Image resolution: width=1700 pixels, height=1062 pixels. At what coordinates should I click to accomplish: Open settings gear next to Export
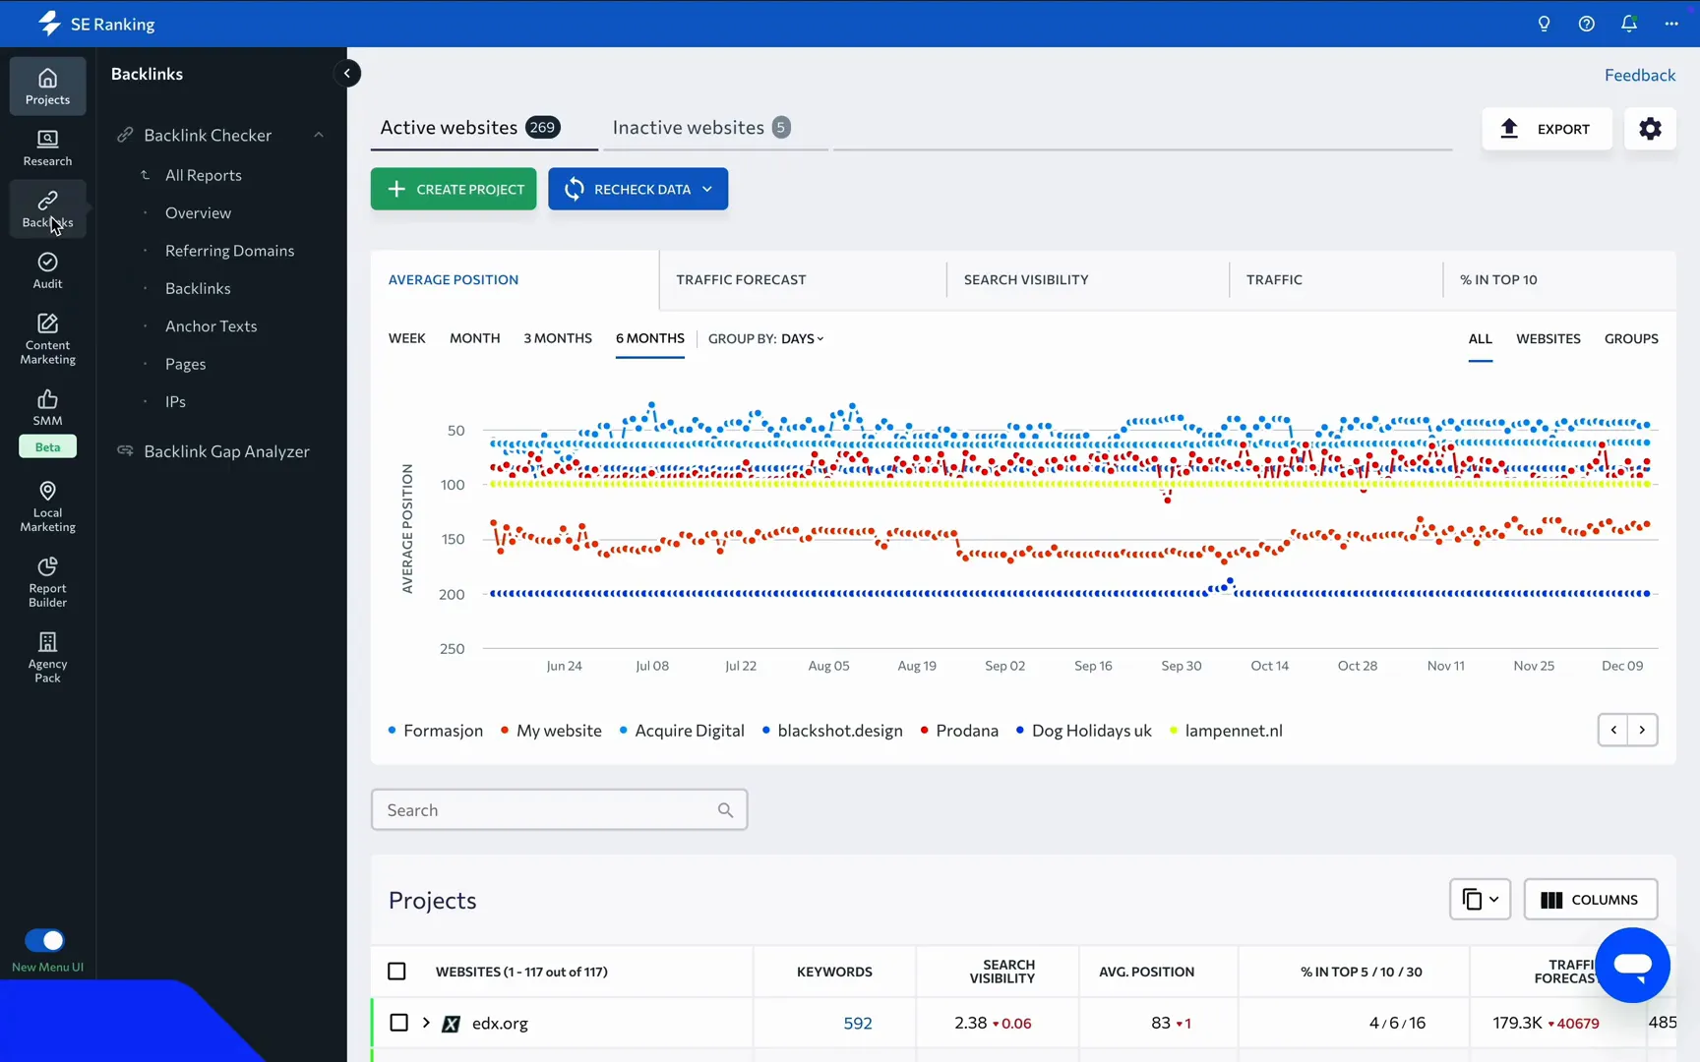point(1650,129)
